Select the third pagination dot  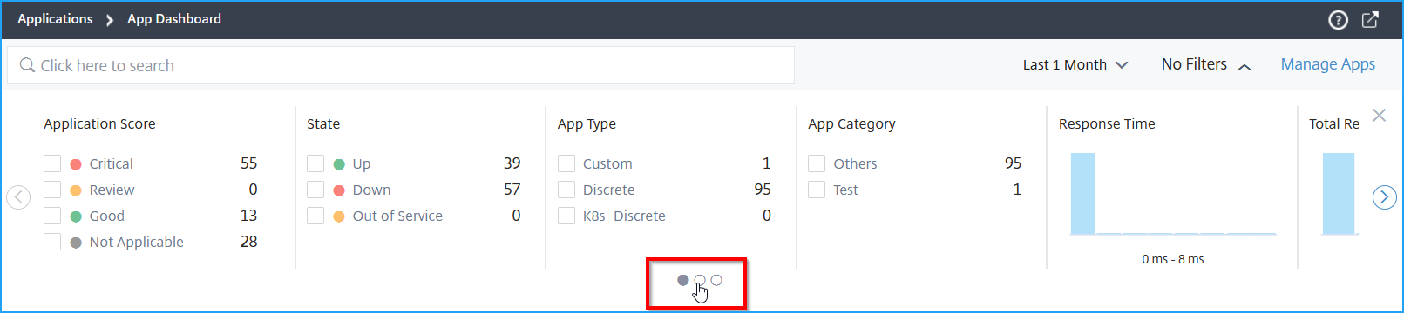tap(716, 280)
